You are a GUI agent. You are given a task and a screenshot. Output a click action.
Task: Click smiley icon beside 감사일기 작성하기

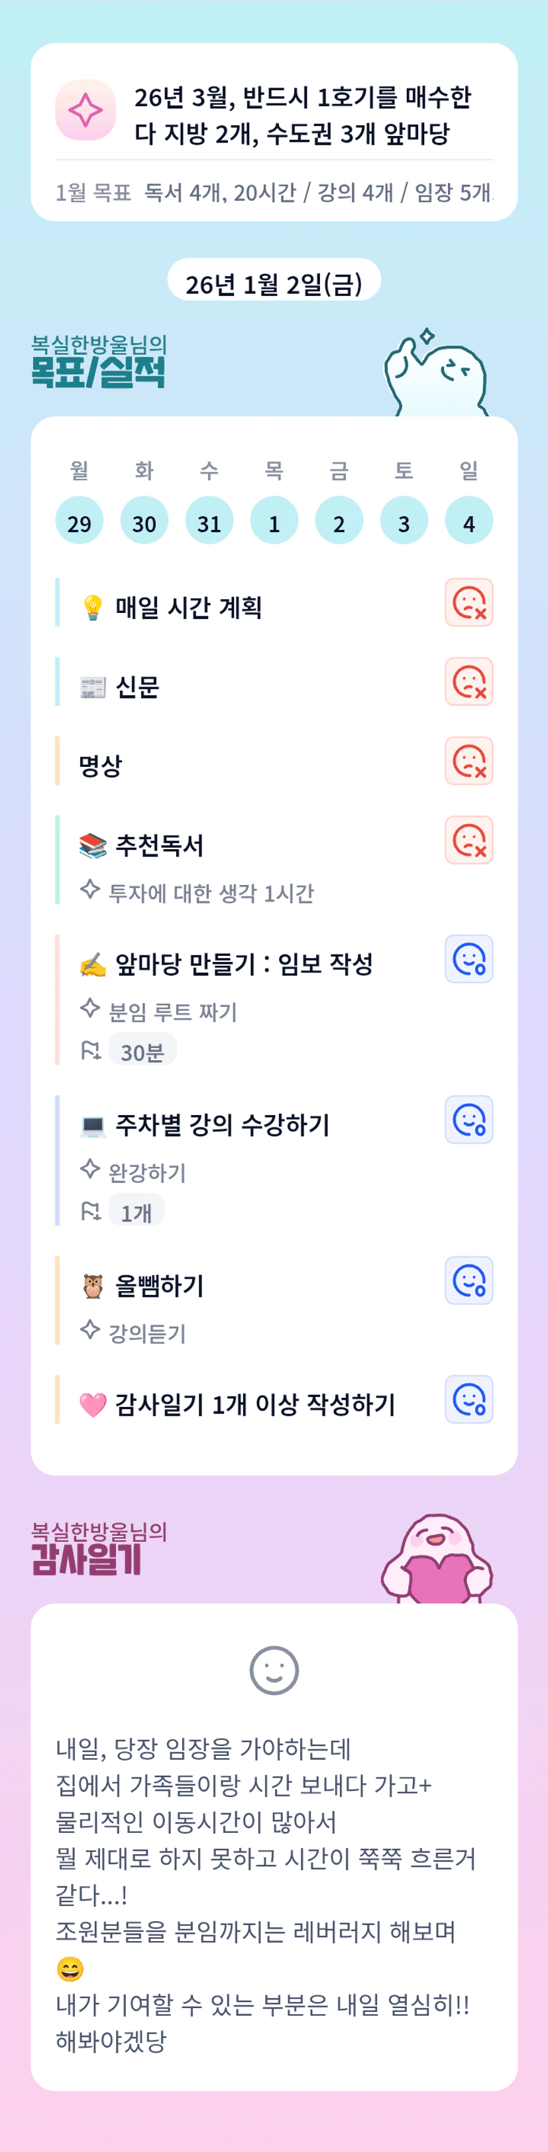pyautogui.click(x=468, y=1399)
